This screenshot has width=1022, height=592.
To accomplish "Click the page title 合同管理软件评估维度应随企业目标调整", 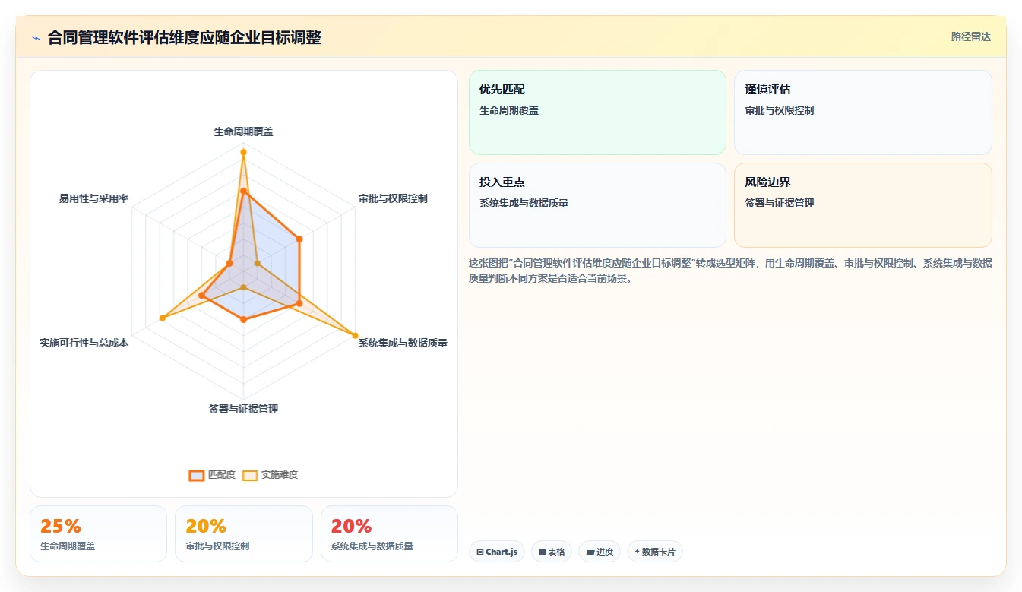I will (184, 37).
